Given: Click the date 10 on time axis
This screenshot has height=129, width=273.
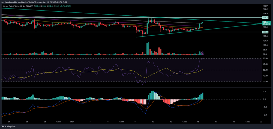Looking at the screenshot, I should [153, 122].
